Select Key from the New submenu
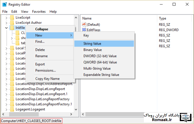Viewport: 194px width, 124px height. (104, 35)
